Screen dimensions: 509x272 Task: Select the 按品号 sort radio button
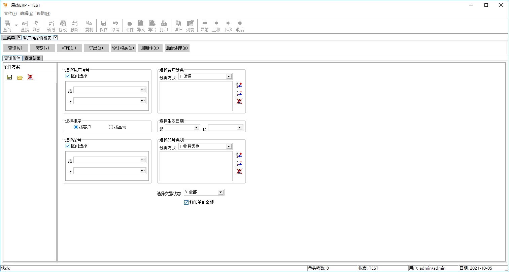click(111, 127)
